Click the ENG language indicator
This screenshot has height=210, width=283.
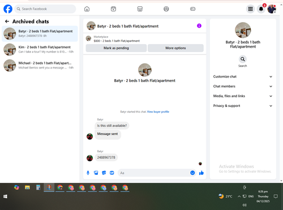point(251,196)
